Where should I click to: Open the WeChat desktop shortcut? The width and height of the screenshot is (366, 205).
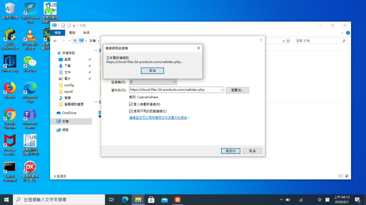[30, 62]
